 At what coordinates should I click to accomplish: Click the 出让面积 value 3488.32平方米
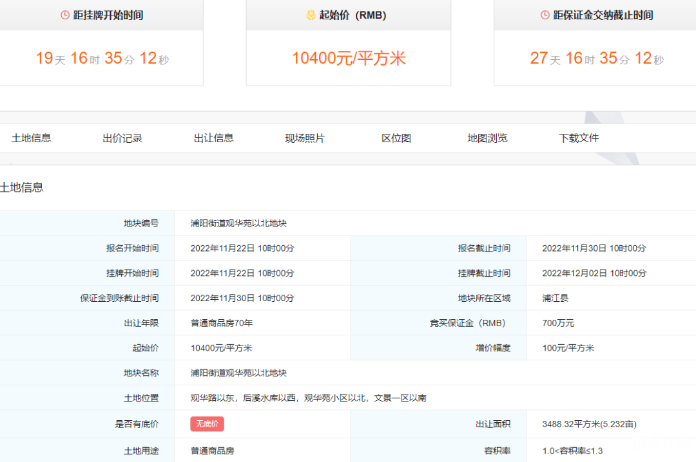(590, 424)
